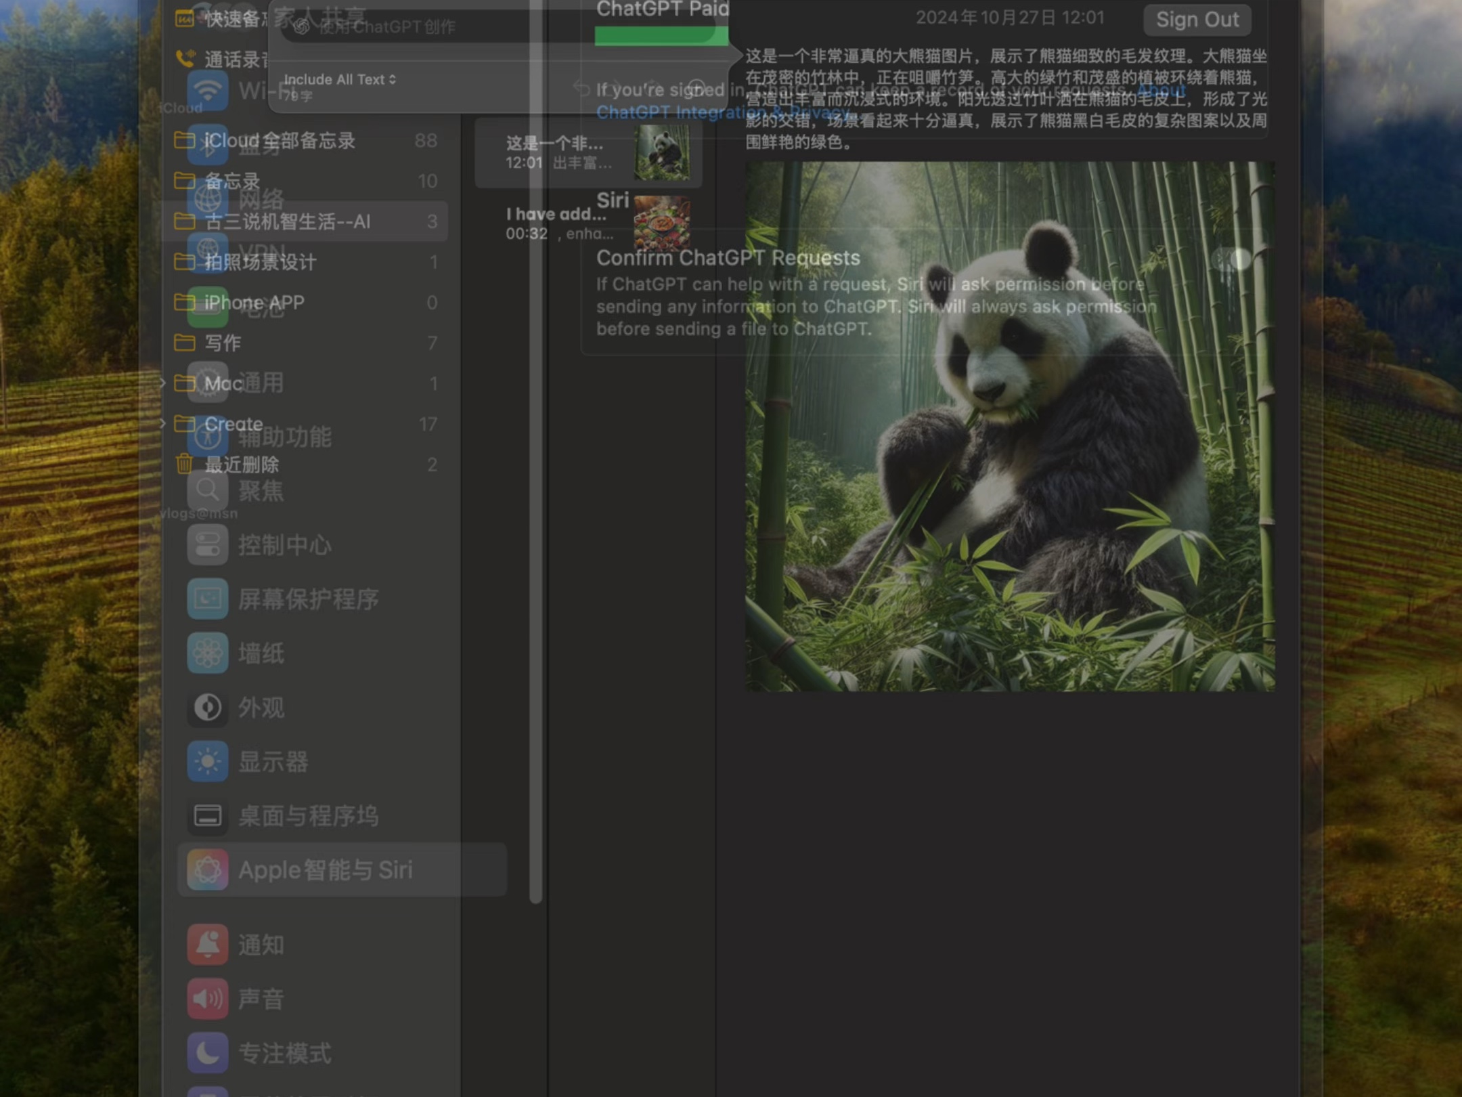Click the date 2024年10月27日 12:01
This screenshot has height=1097, width=1462.
[1010, 18]
